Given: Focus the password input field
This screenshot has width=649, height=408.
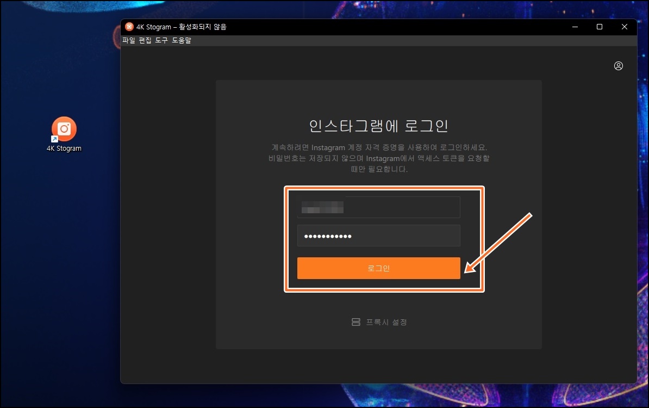Looking at the screenshot, I should [x=379, y=236].
